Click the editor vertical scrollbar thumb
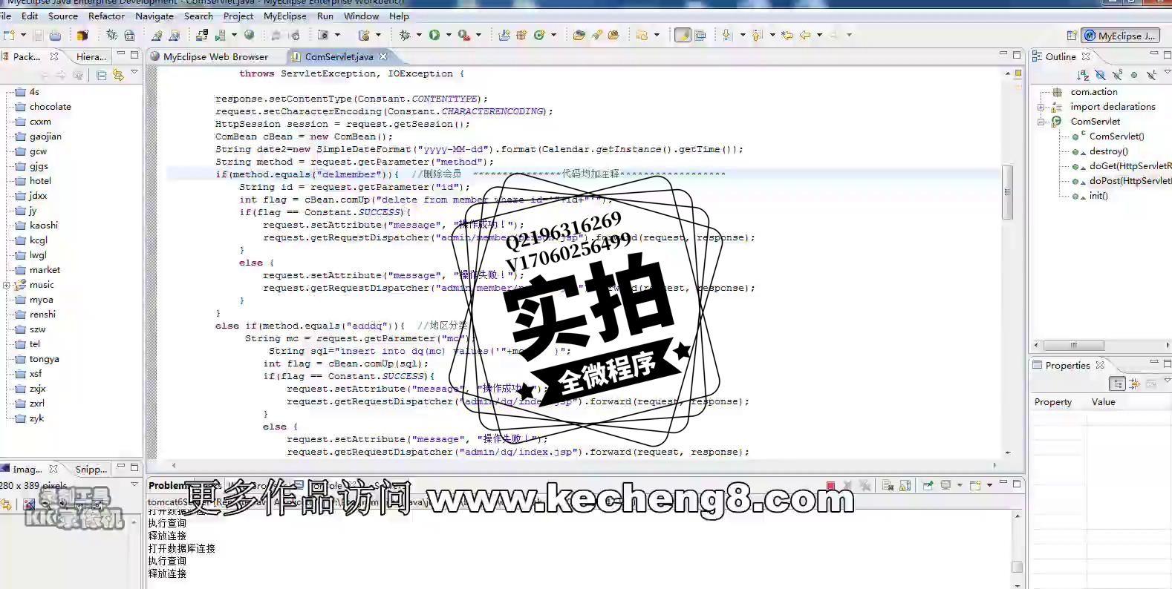 (x=1008, y=192)
